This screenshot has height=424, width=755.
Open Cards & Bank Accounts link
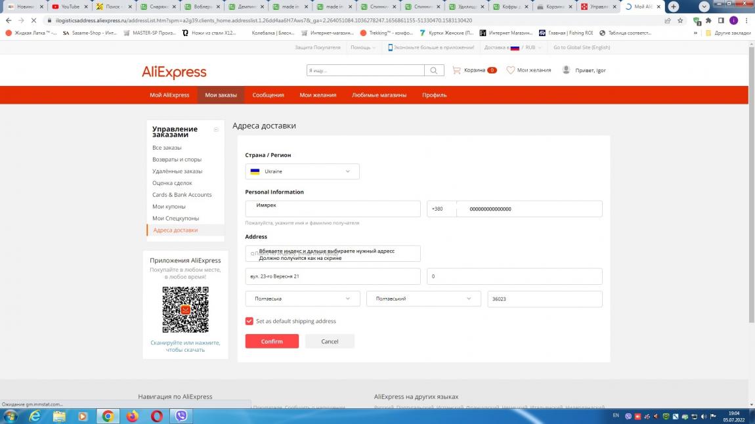coord(181,195)
